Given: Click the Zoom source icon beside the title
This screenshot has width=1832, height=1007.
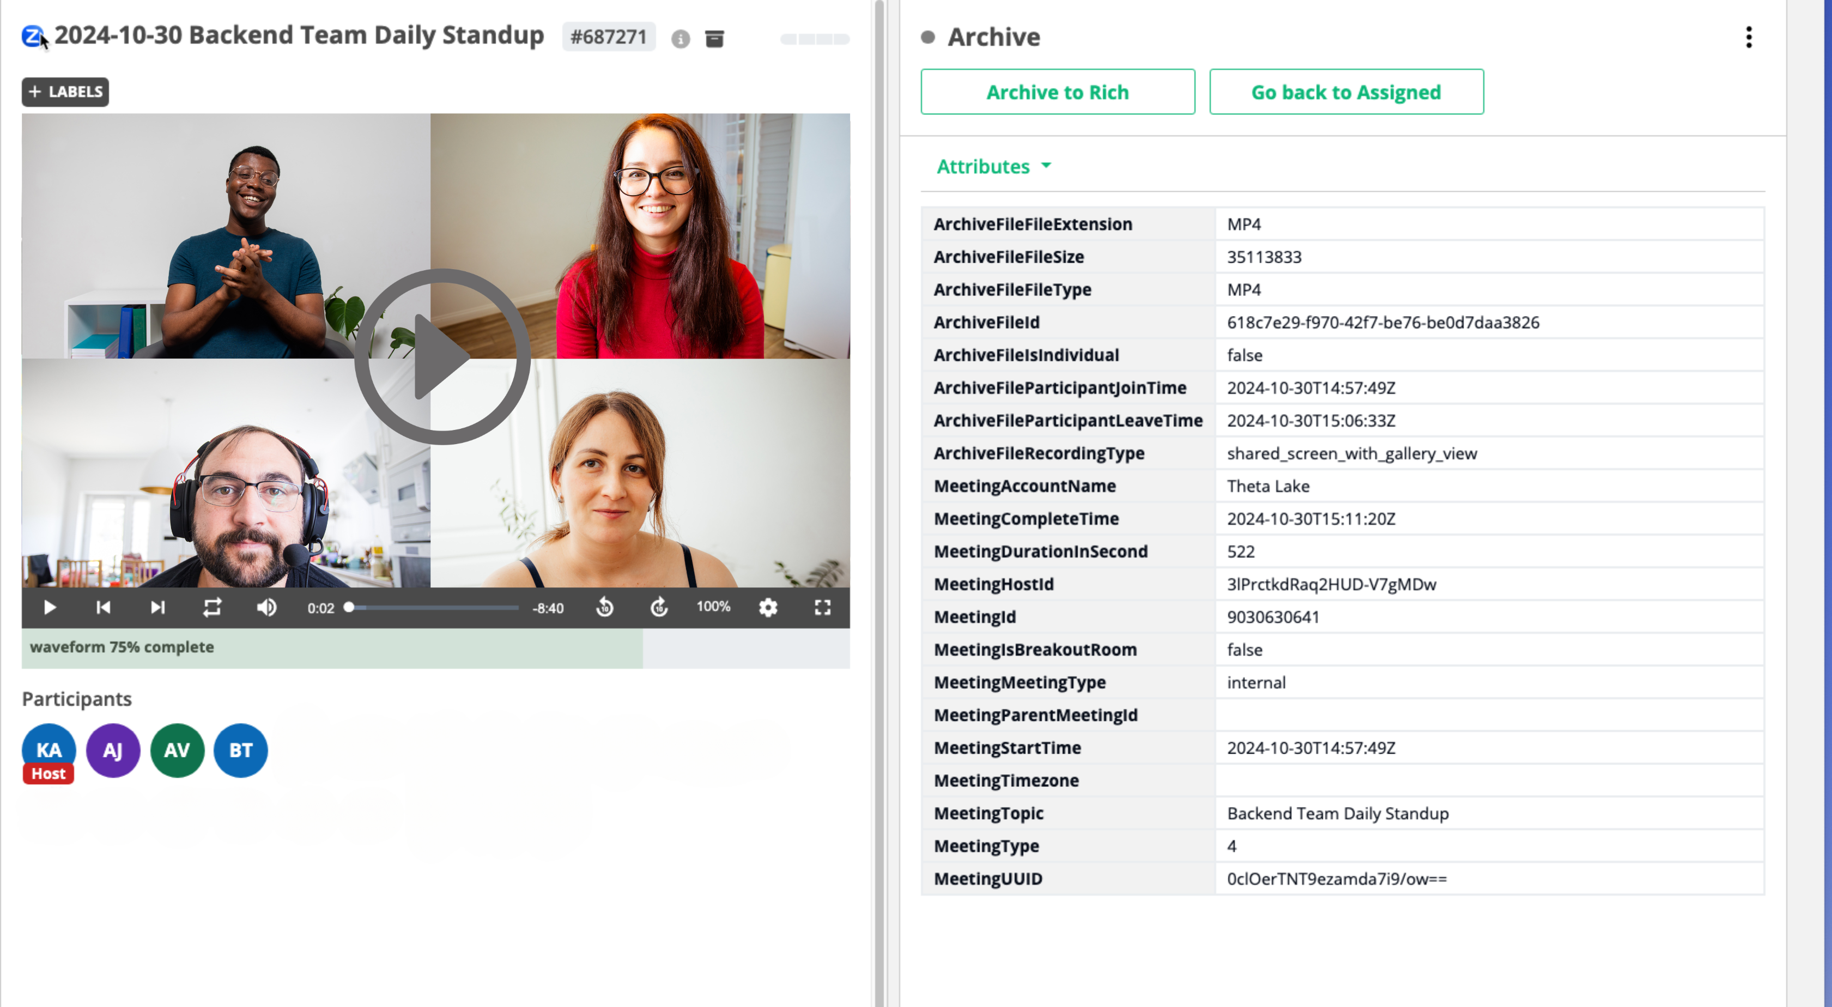Looking at the screenshot, I should point(33,35).
